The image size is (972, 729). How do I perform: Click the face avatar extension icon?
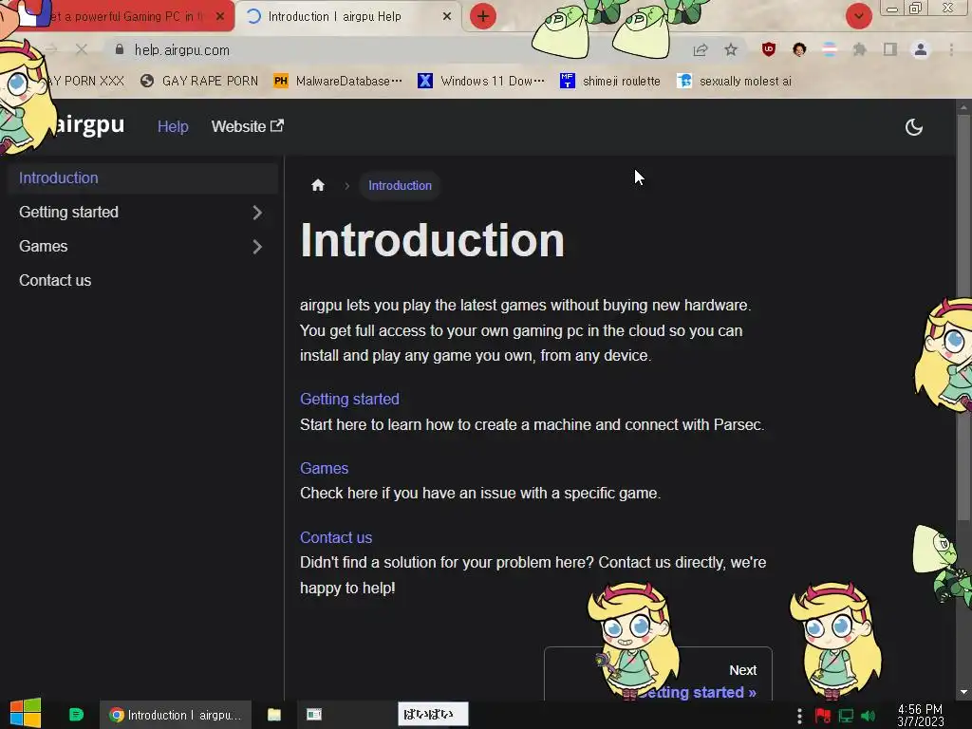799,49
